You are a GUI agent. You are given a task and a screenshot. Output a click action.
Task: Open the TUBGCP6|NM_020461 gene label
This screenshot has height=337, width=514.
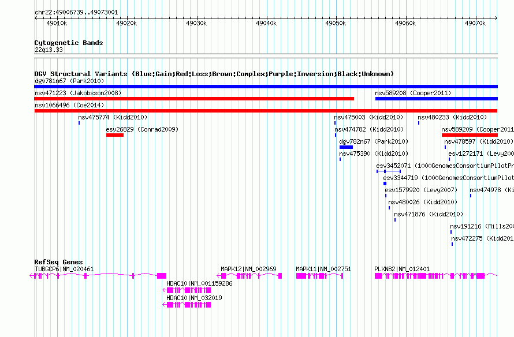[64, 269]
